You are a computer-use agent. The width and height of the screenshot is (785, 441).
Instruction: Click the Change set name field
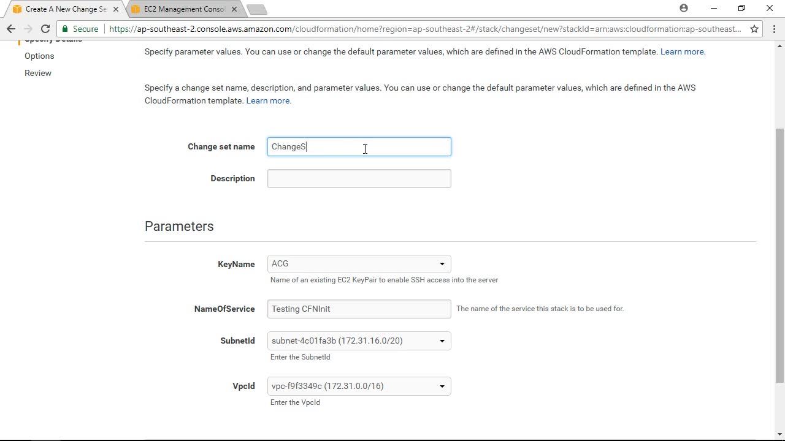coord(359,147)
